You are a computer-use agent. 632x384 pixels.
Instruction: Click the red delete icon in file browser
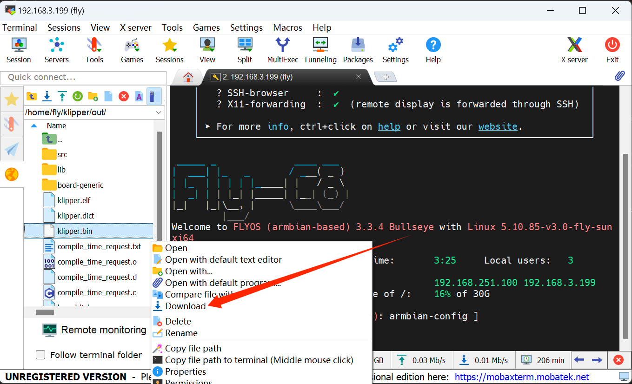point(123,96)
